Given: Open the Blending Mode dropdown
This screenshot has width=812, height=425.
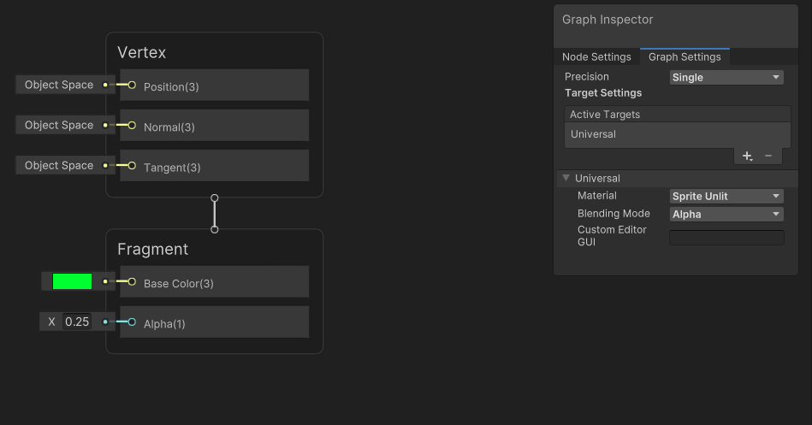Looking at the screenshot, I should [726, 214].
